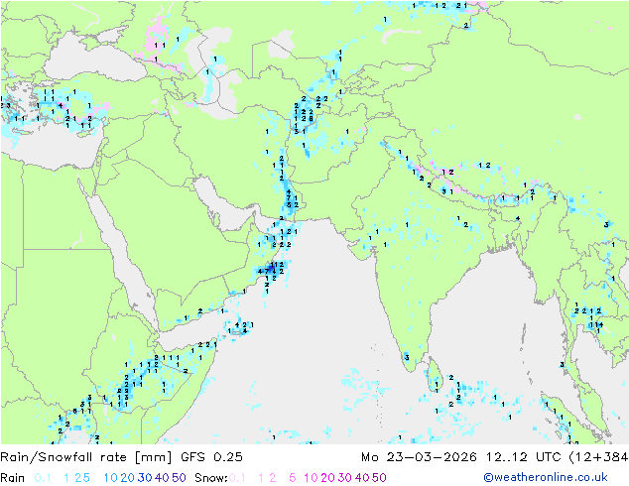The width and height of the screenshot is (629, 486).
Task: Click the weatheronline.co.uk copyright link
Action: point(546,478)
